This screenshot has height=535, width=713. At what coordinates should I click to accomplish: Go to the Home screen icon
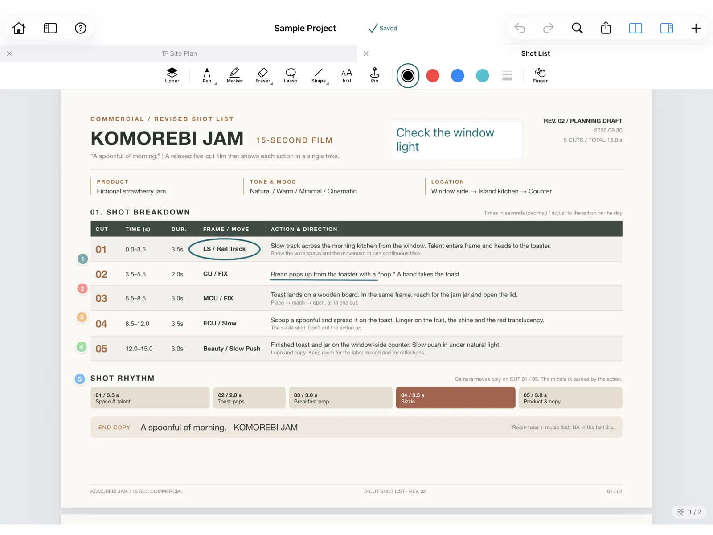(19, 28)
